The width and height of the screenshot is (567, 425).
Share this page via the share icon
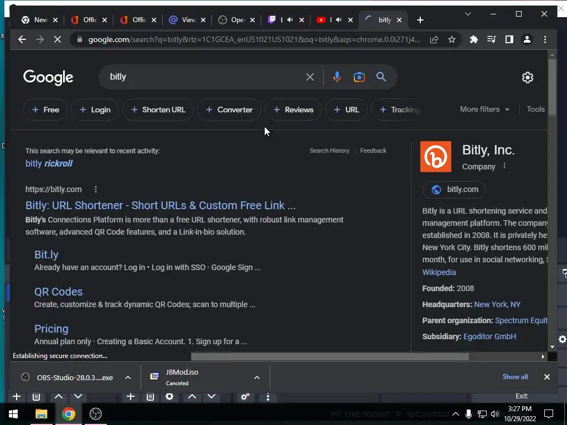(434, 39)
